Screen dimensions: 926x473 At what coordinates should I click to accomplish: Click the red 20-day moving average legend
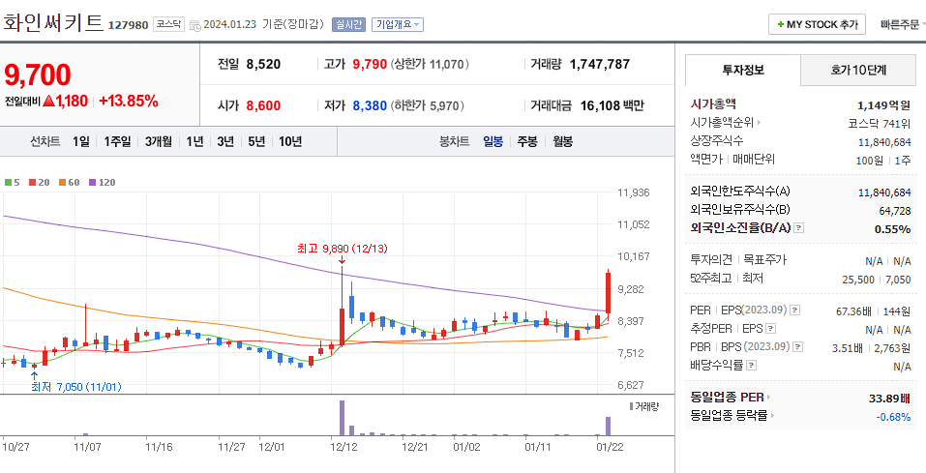39,183
